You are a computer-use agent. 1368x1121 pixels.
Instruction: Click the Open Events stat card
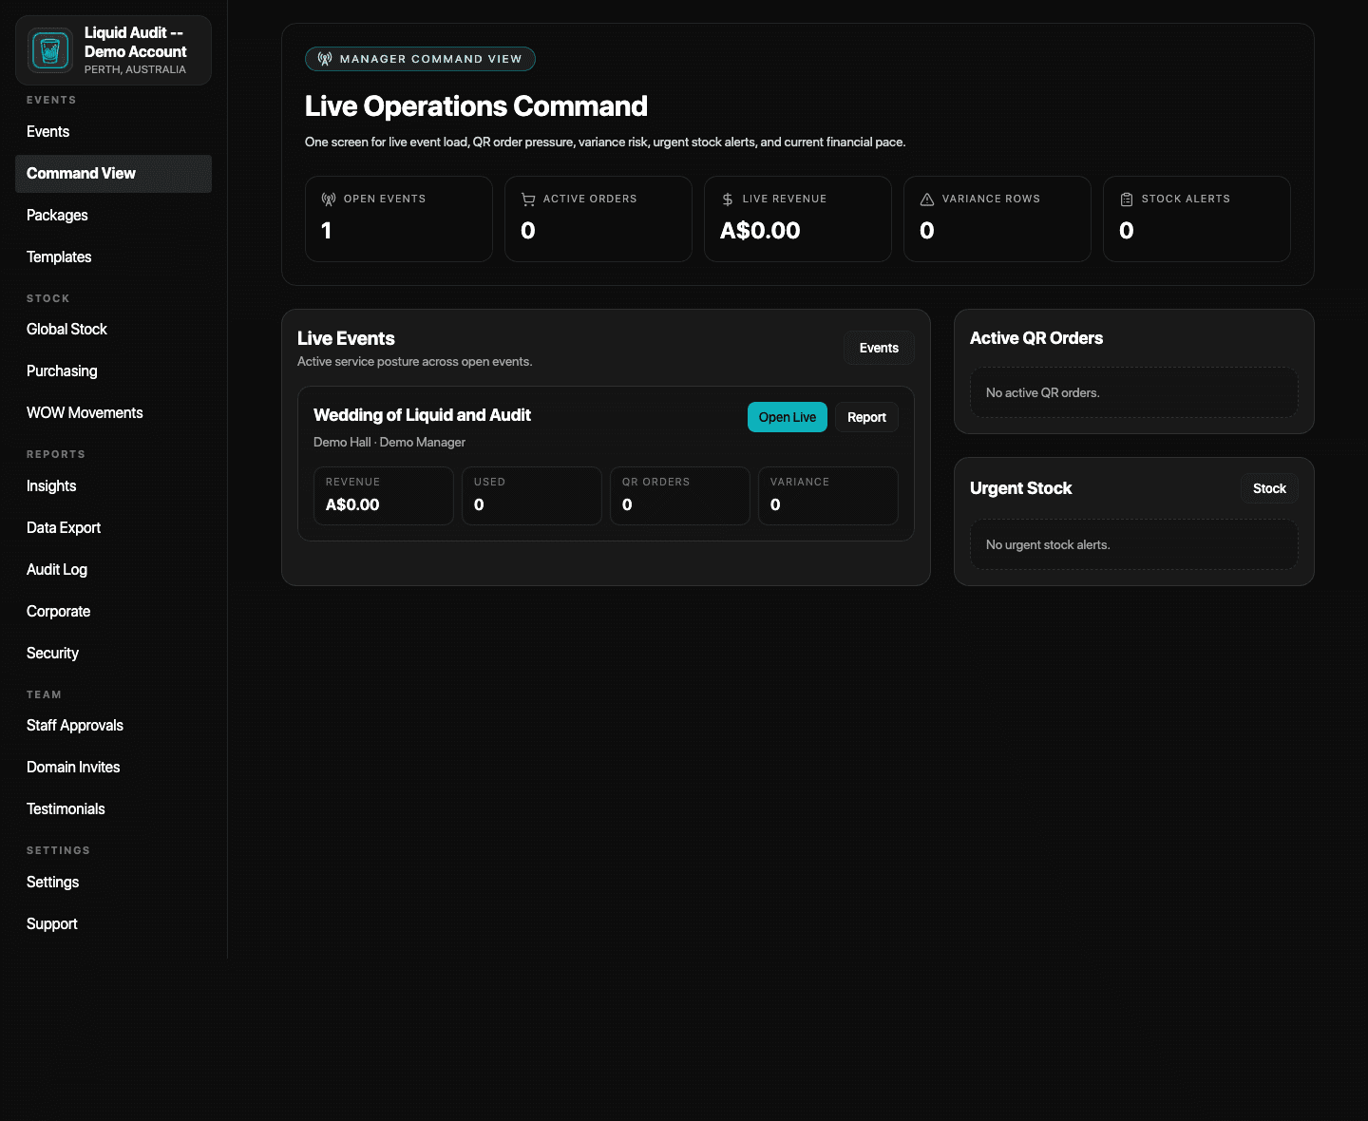[x=399, y=218]
